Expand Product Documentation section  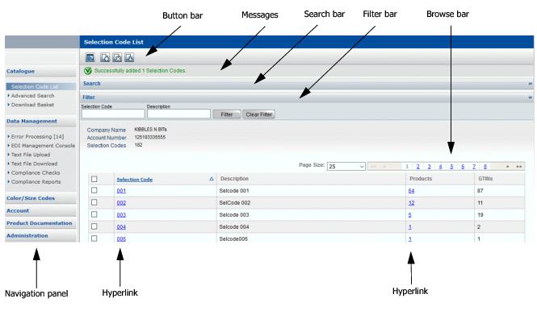pos(39,223)
